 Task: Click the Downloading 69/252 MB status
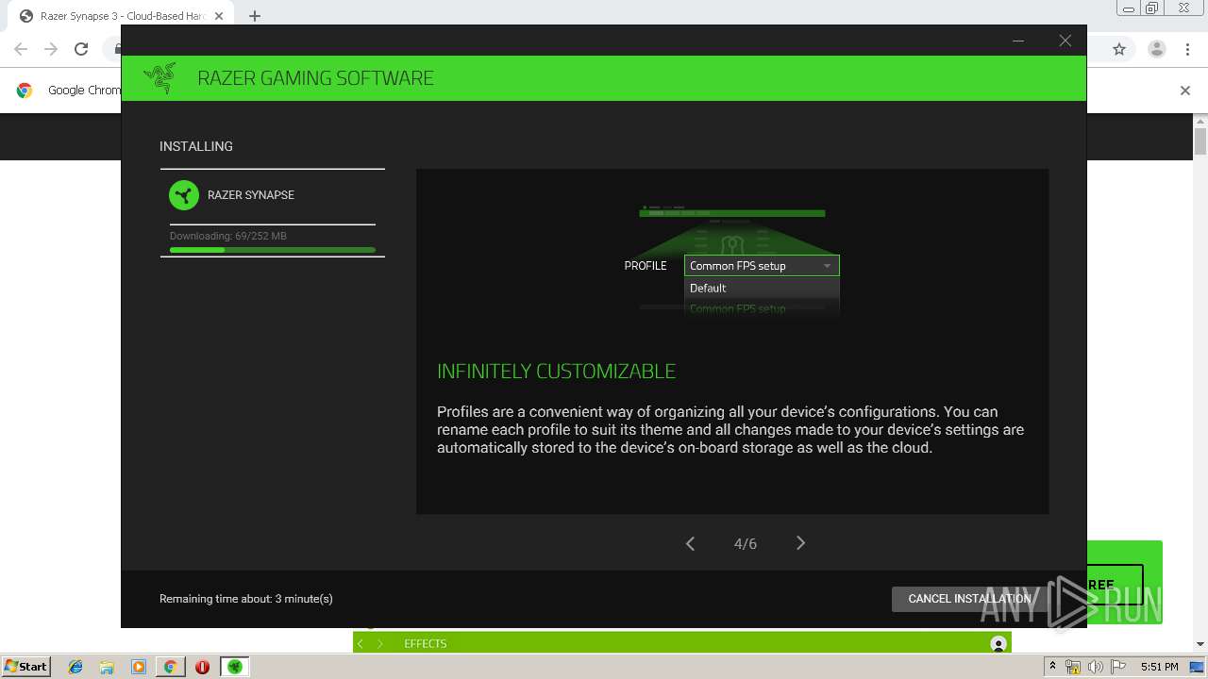pos(228,236)
